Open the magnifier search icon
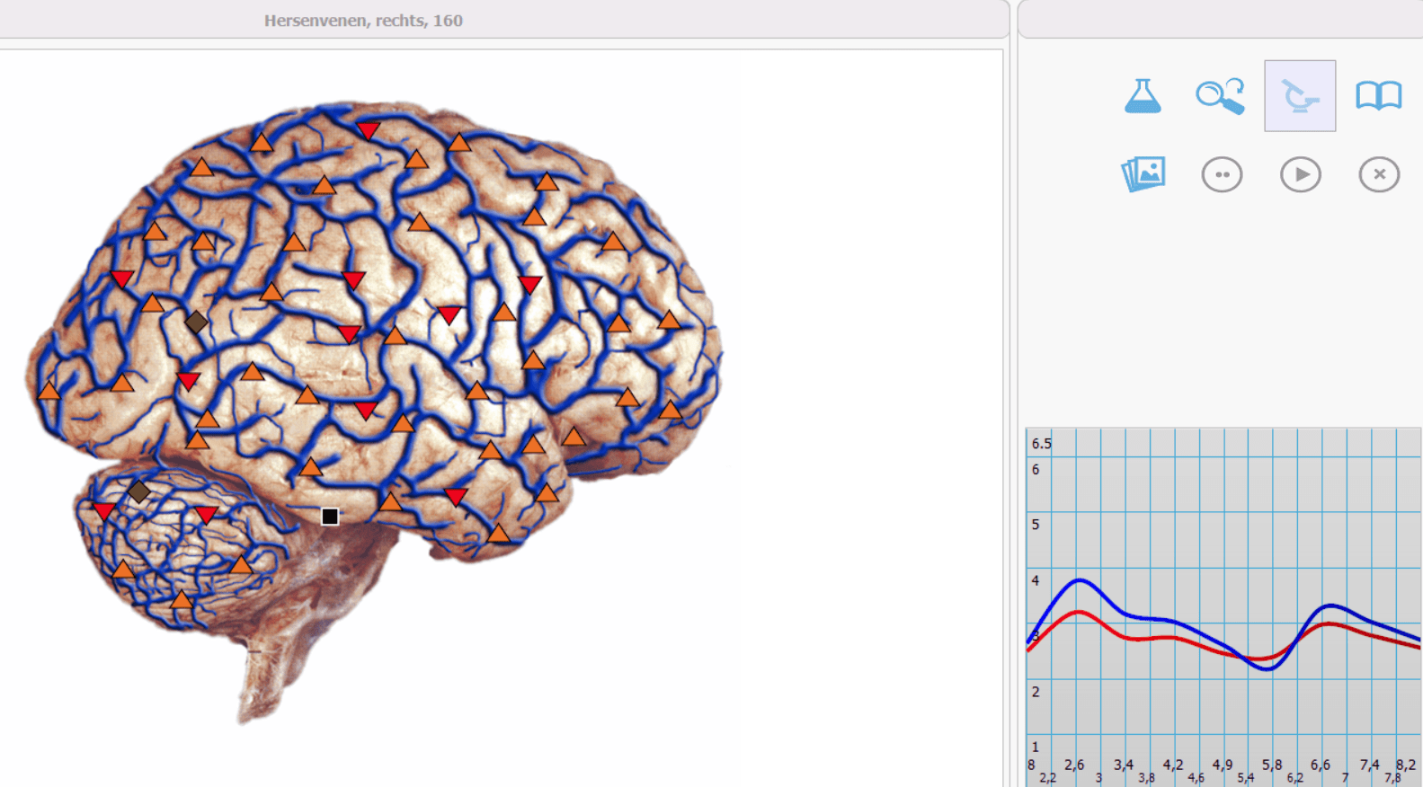 pyautogui.click(x=1220, y=96)
